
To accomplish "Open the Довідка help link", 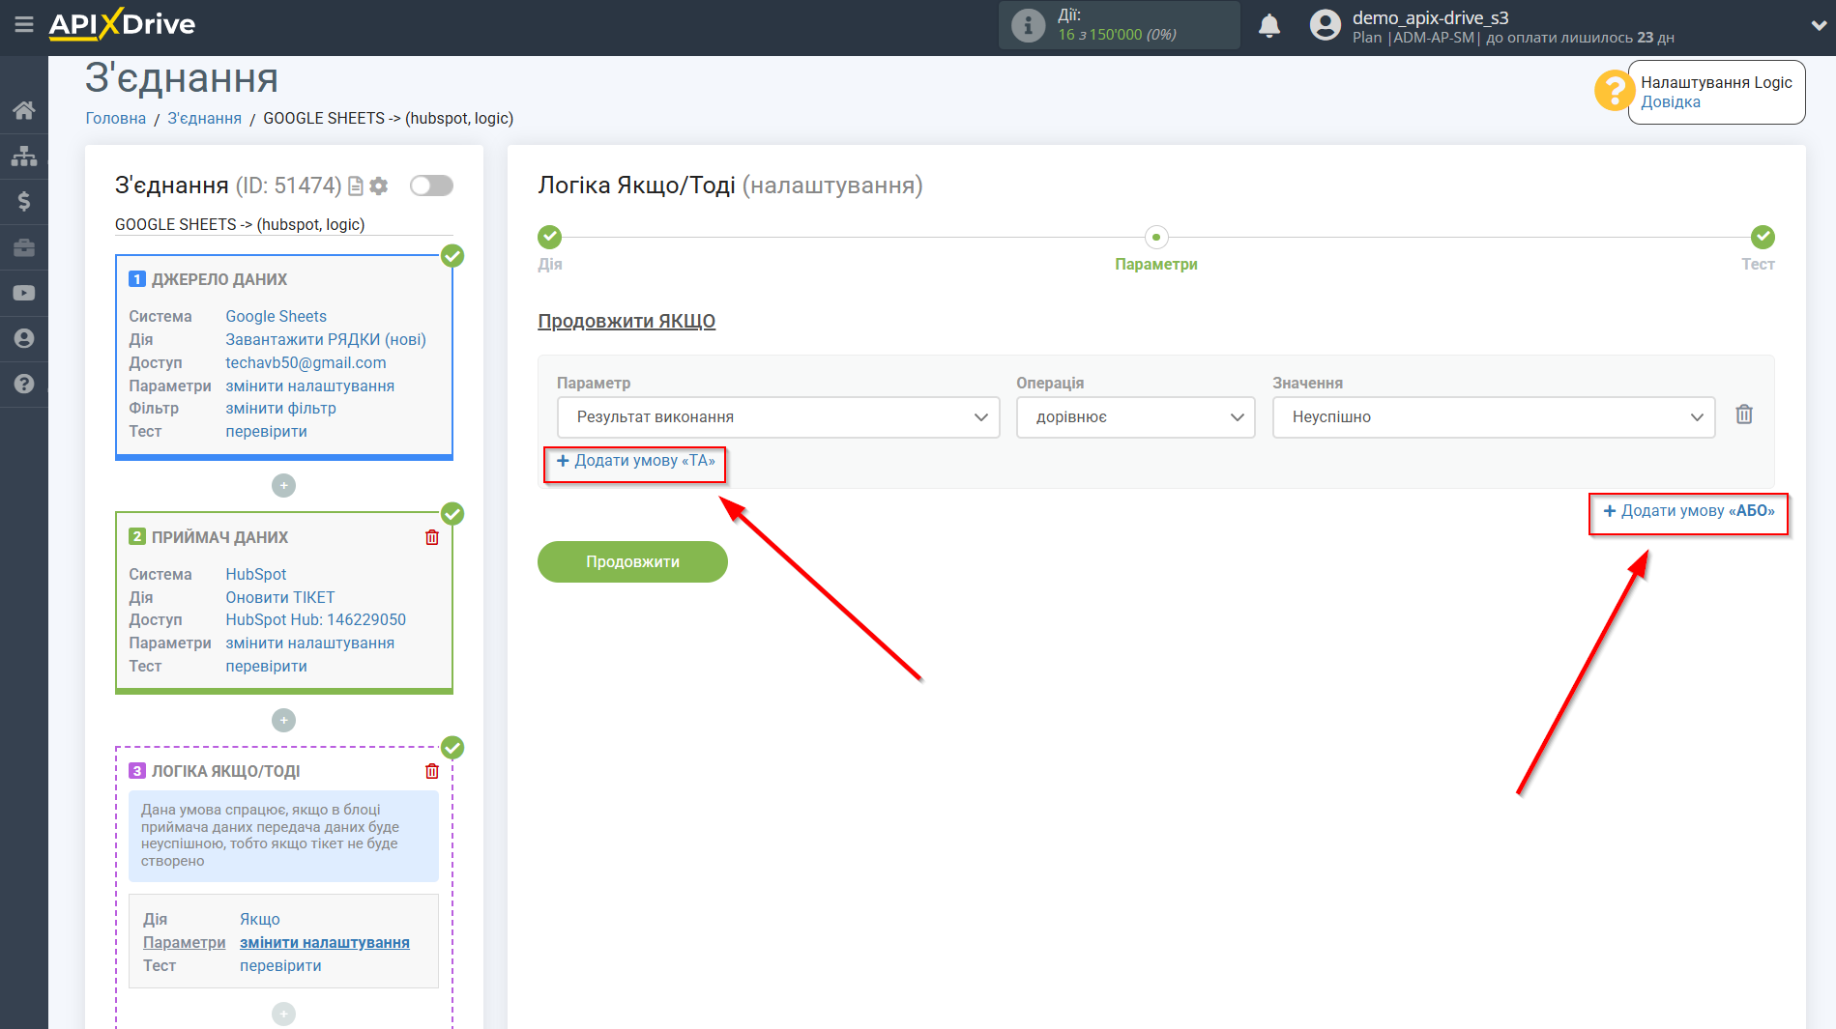I will 1671,102.
